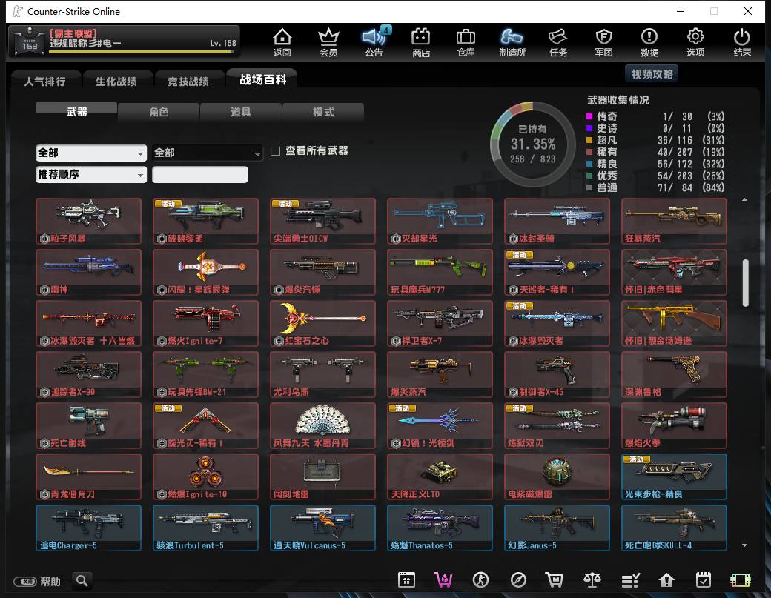
Task: Select the 模式 sub-tab
Action: [323, 112]
